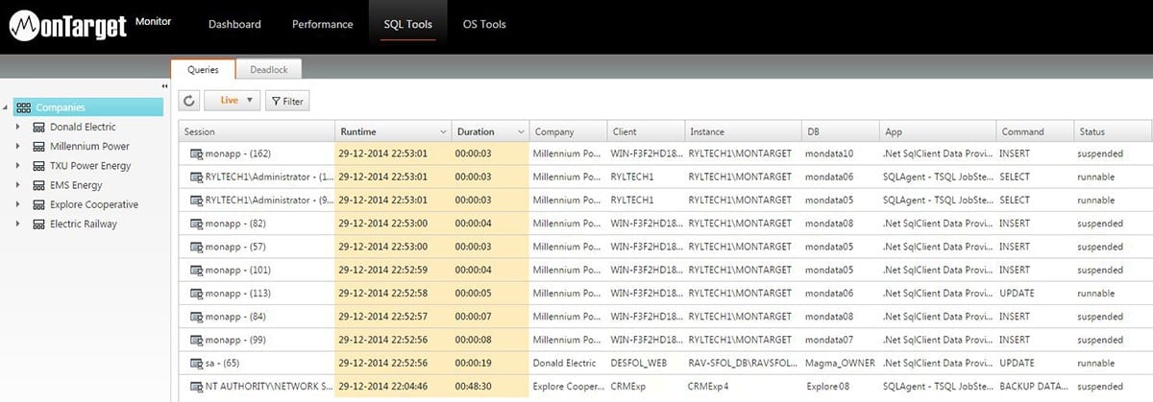Sort by the Client column header
Viewport: 1153px width, 402px height.
[x=644, y=131]
